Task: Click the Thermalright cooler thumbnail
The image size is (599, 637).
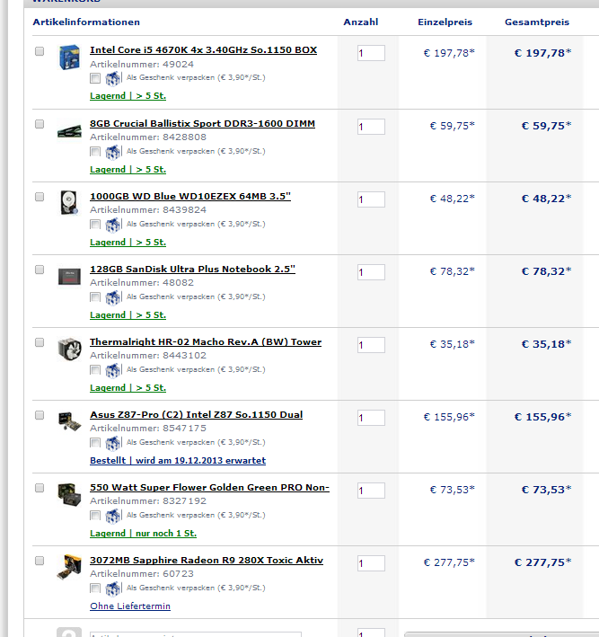Action: point(69,349)
